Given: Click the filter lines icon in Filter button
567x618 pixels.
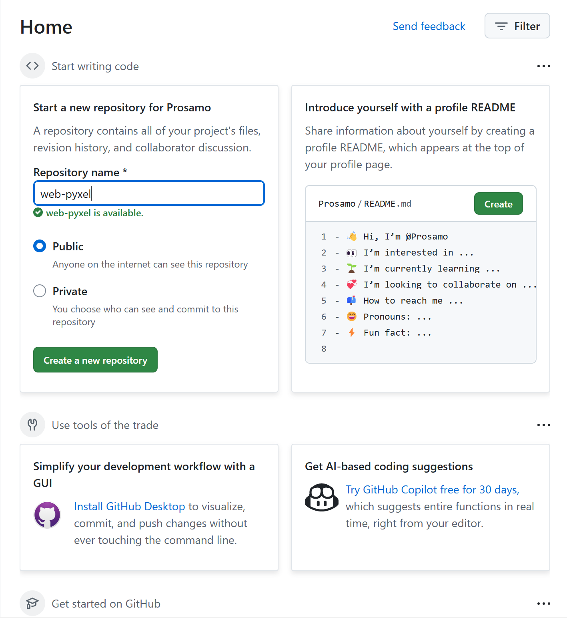Looking at the screenshot, I should [501, 26].
